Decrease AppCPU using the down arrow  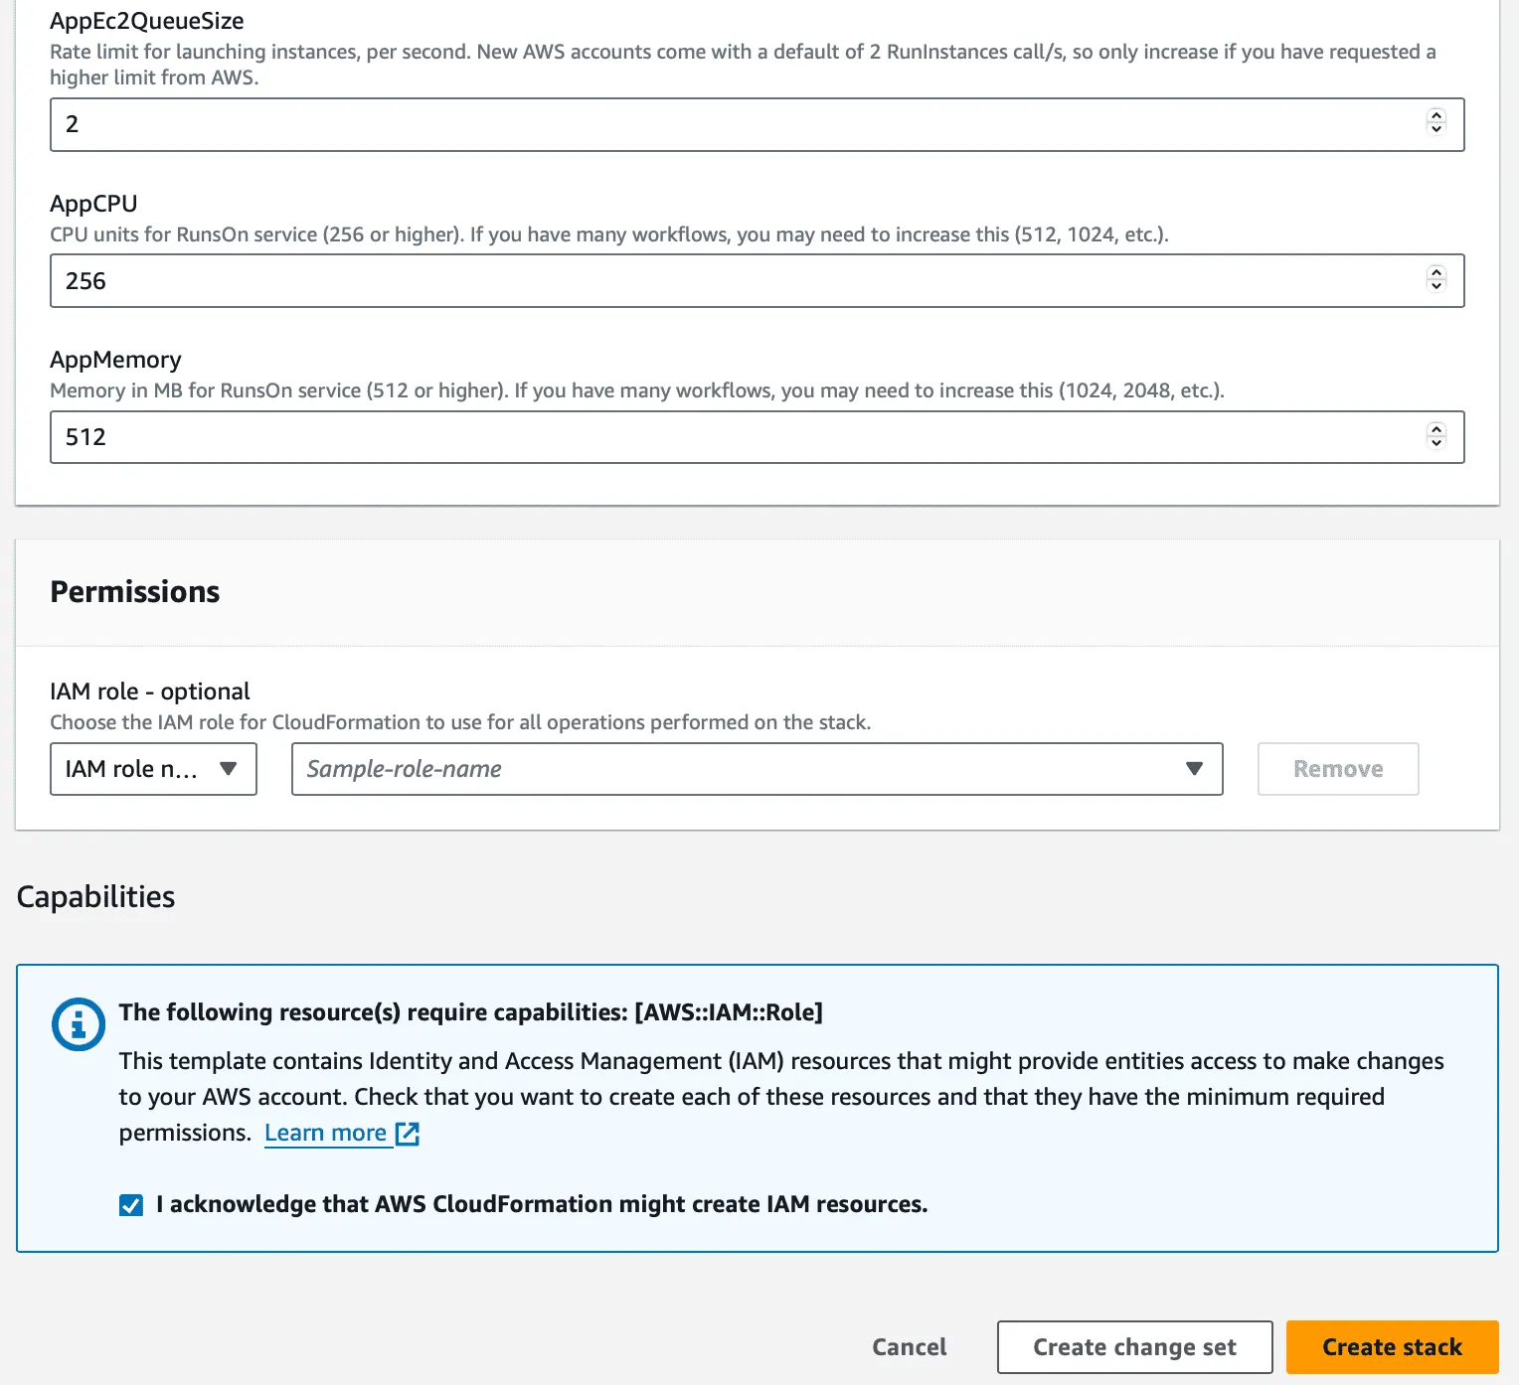click(1435, 287)
